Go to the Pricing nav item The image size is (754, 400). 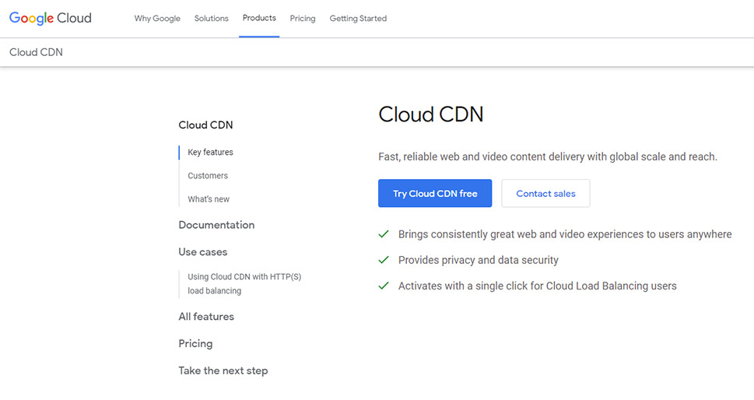303,18
